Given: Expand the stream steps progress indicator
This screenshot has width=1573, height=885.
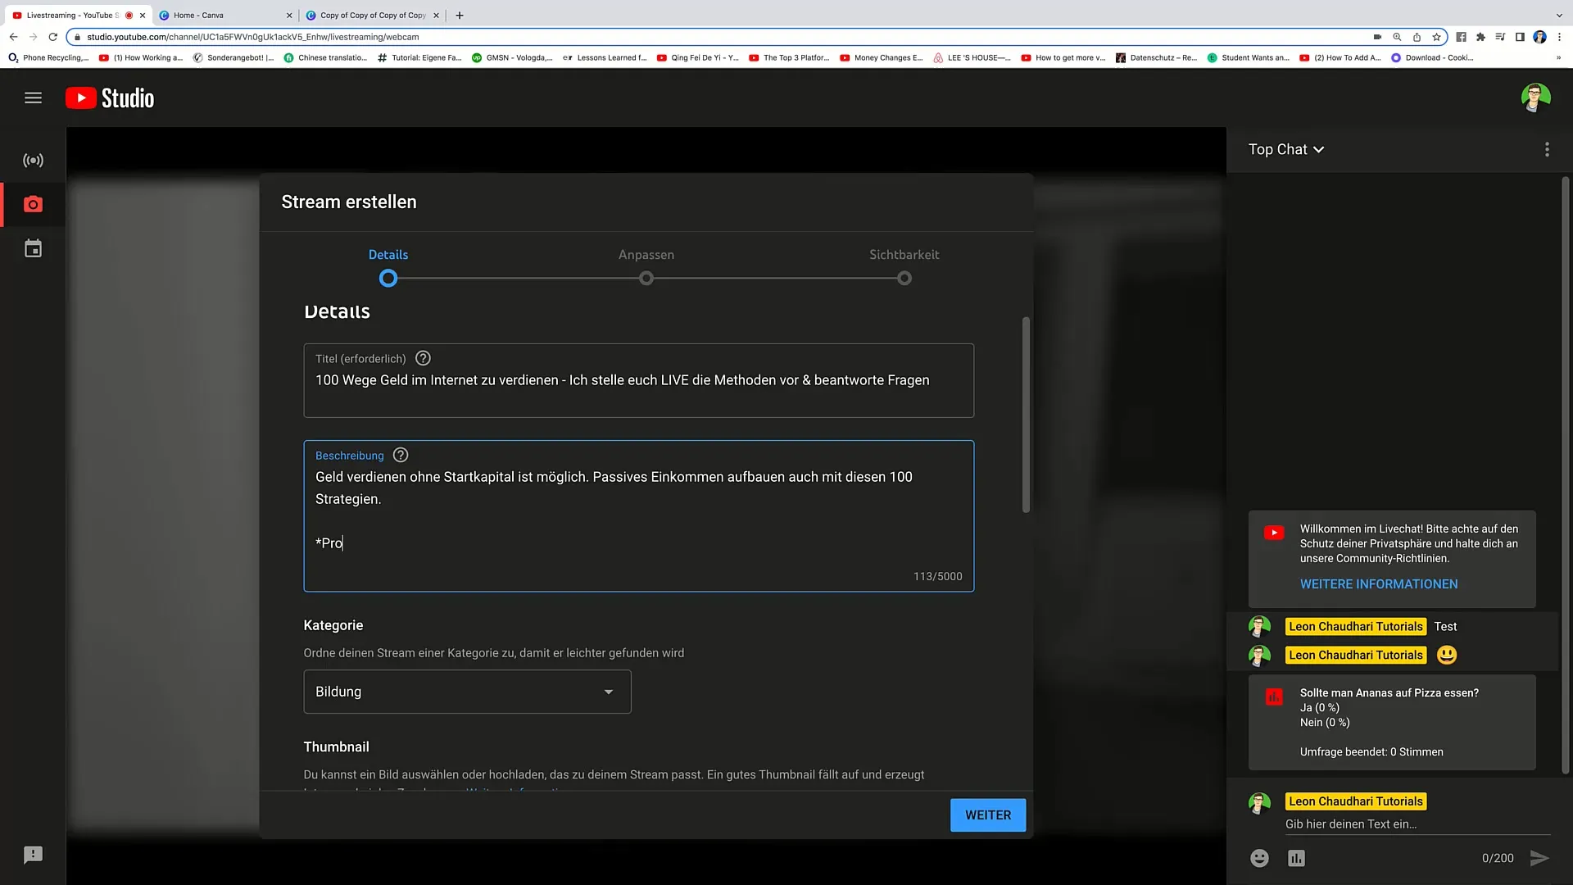Looking at the screenshot, I should coord(645,265).
